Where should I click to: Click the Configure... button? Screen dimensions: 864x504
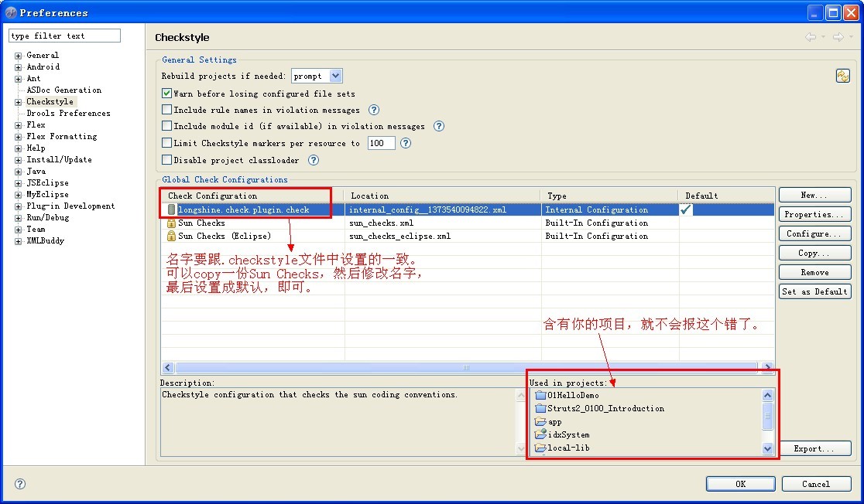pyautogui.click(x=815, y=233)
